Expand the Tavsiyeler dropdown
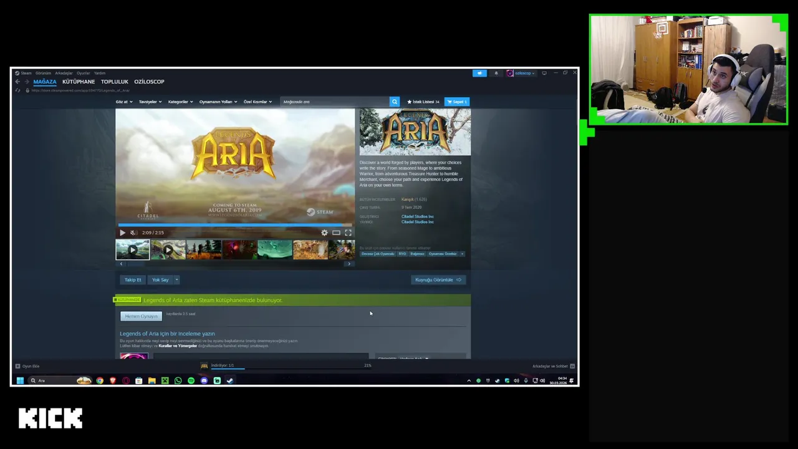This screenshot has width=798, height=449. tap(150, 102)
